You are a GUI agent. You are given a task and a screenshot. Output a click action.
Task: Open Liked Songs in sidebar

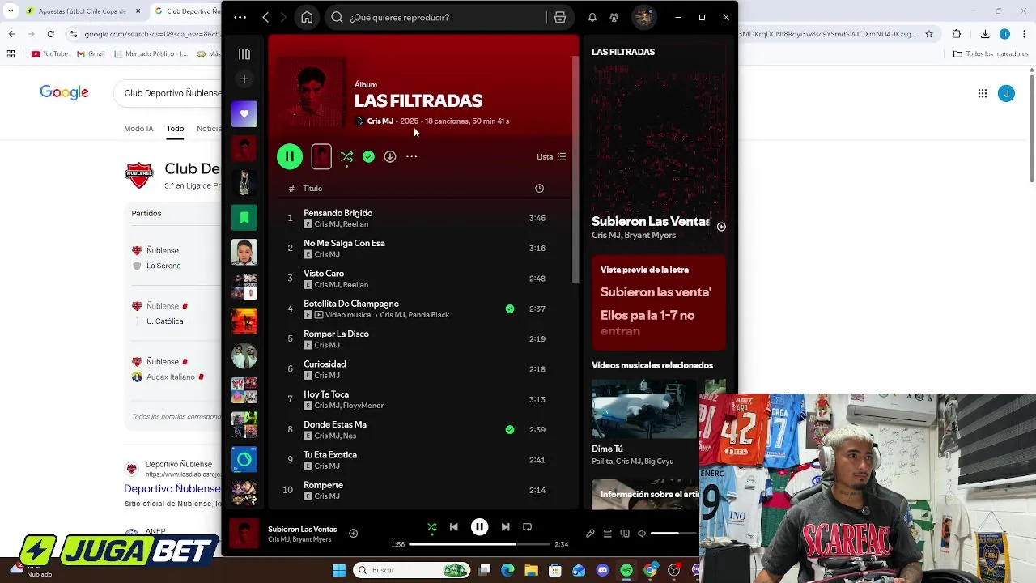pyautogui.click(x=244, y=114)
